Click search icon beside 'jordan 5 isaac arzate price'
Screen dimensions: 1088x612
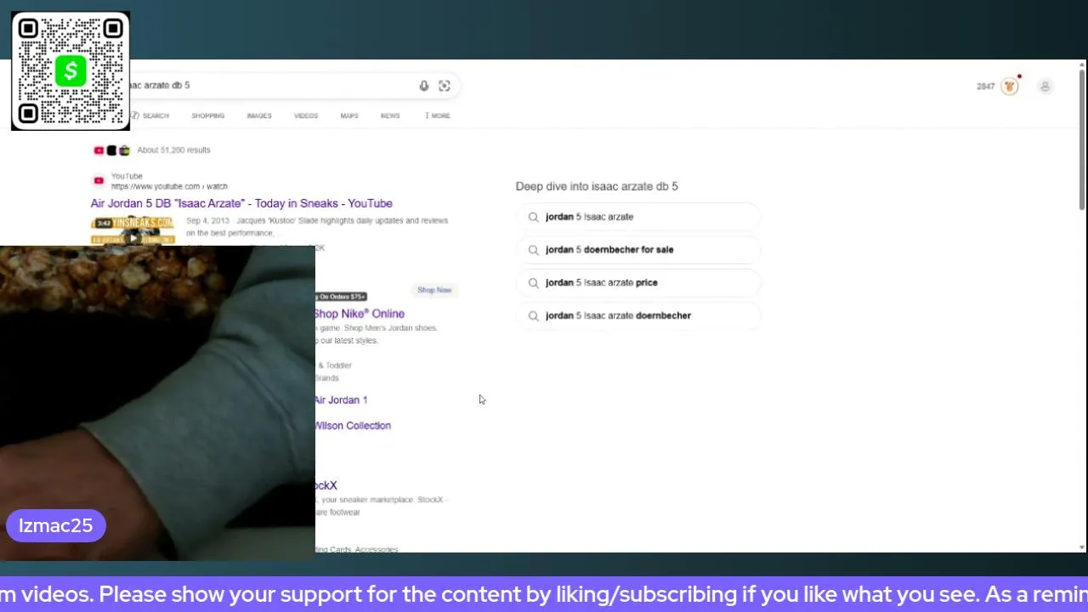click(x=533, y=283)
